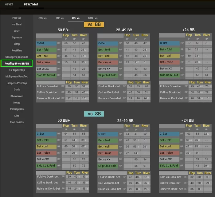Open the ОТЧЕТ tab

[x=9, y=4]
